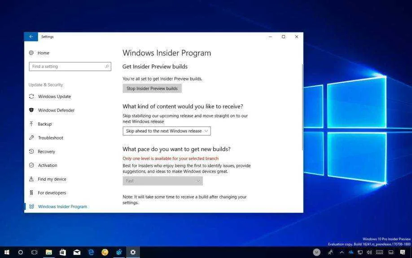Open the Start menu

pyautogui.click(x=7, y=252)
